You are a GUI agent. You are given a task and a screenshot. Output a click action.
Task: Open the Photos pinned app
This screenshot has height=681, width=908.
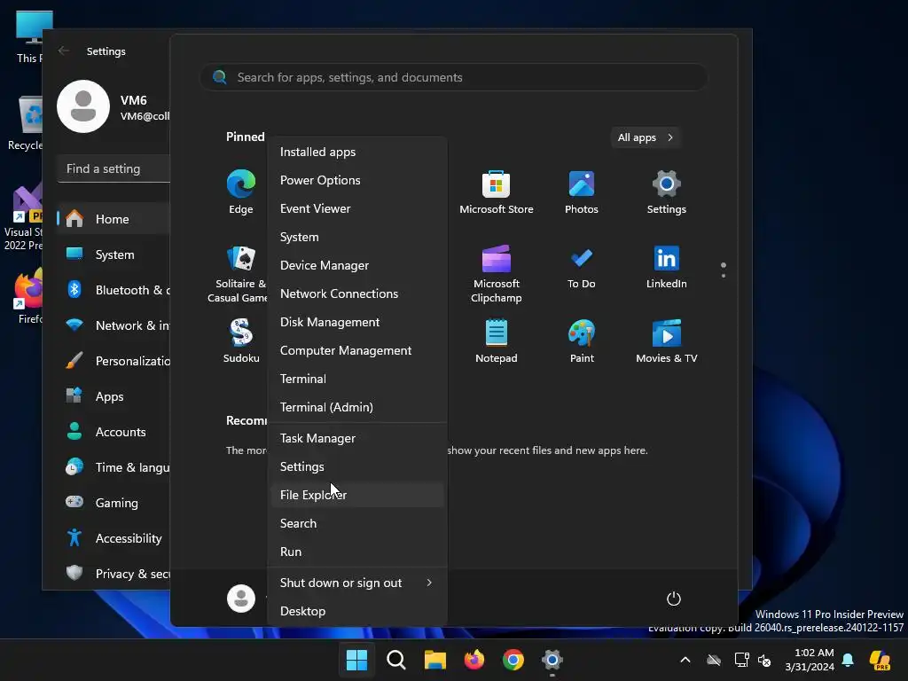[582, 192]
